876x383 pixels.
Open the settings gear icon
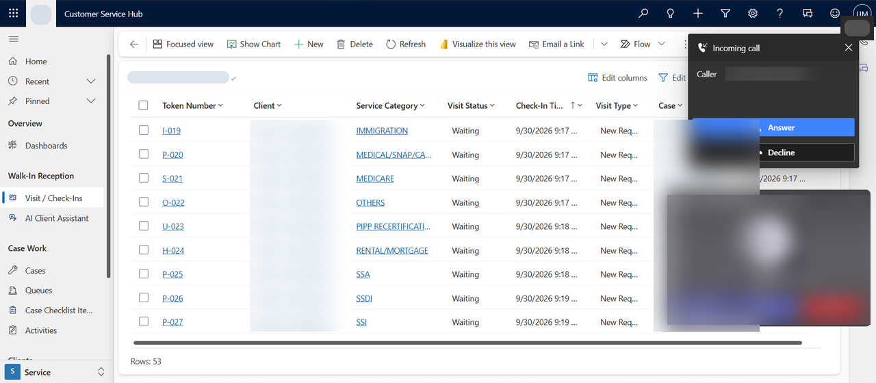coord(752,13)
